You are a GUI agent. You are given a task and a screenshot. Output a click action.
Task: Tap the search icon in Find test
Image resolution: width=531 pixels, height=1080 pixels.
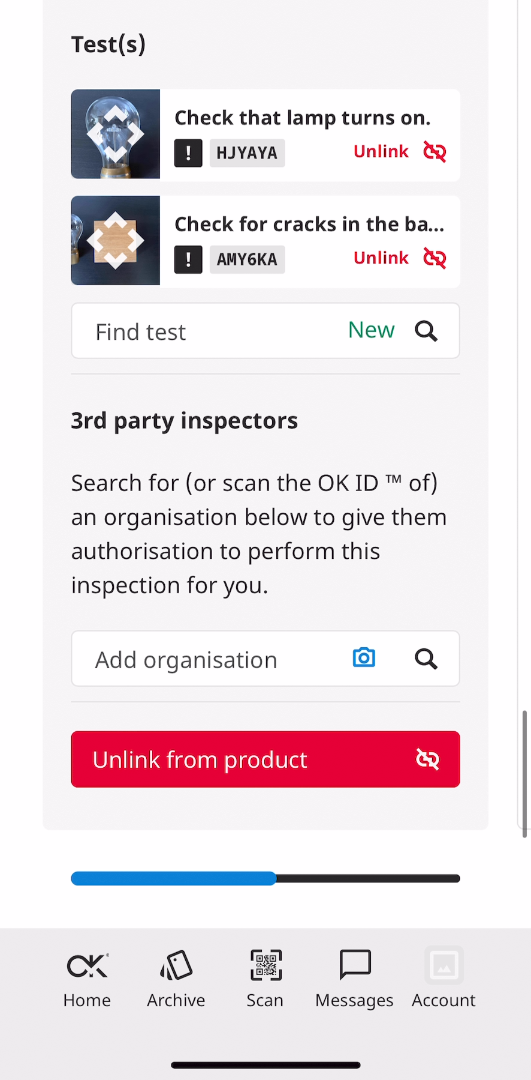[426, 331]
